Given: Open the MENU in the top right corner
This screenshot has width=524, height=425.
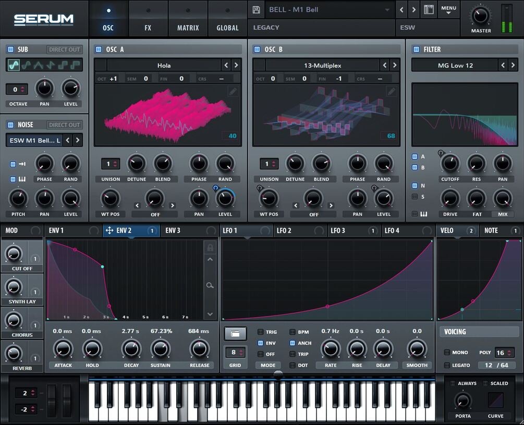Looking at the screenshot, I should pyautogui.click(x=448, y=8).
